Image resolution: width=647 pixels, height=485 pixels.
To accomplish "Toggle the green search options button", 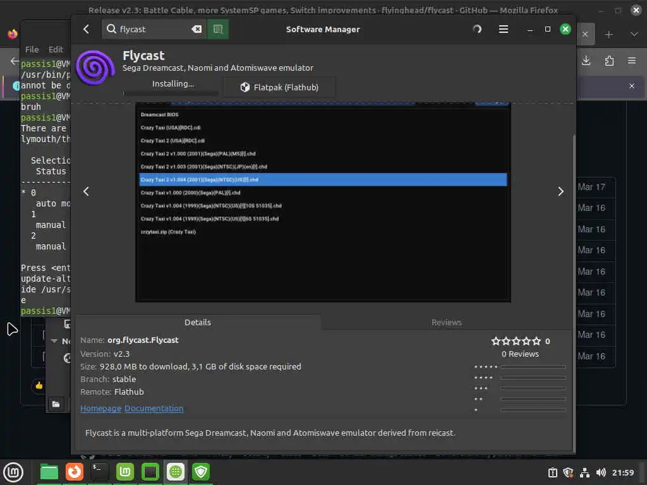I will [218, 29].
